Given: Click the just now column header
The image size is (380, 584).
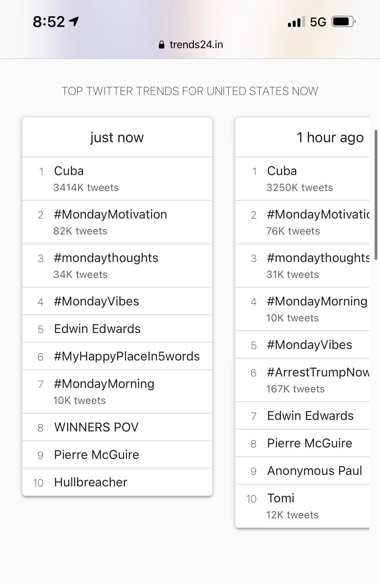Looking at the screenshot, I should 117,137.
